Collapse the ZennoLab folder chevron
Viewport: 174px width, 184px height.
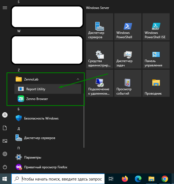tap(78, 79)
